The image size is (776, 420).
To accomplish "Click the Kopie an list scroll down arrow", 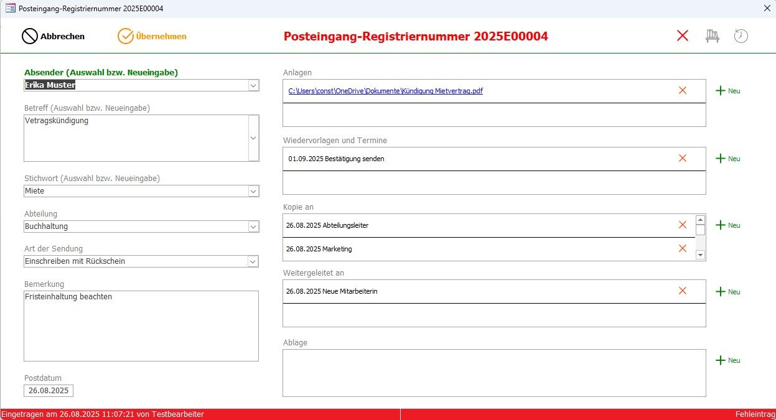I will coord(700,254).
